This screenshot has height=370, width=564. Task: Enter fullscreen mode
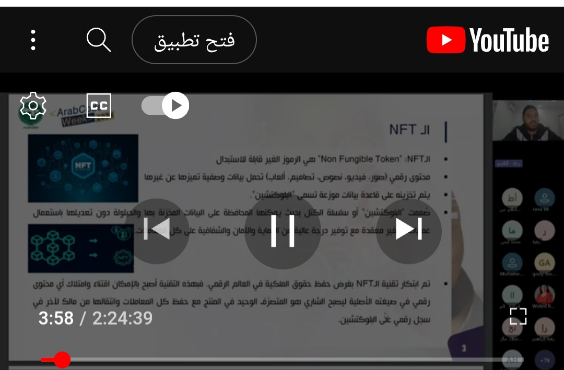coord(519,316)
